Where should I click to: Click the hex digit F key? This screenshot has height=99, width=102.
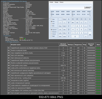click(x=69, y=37)
